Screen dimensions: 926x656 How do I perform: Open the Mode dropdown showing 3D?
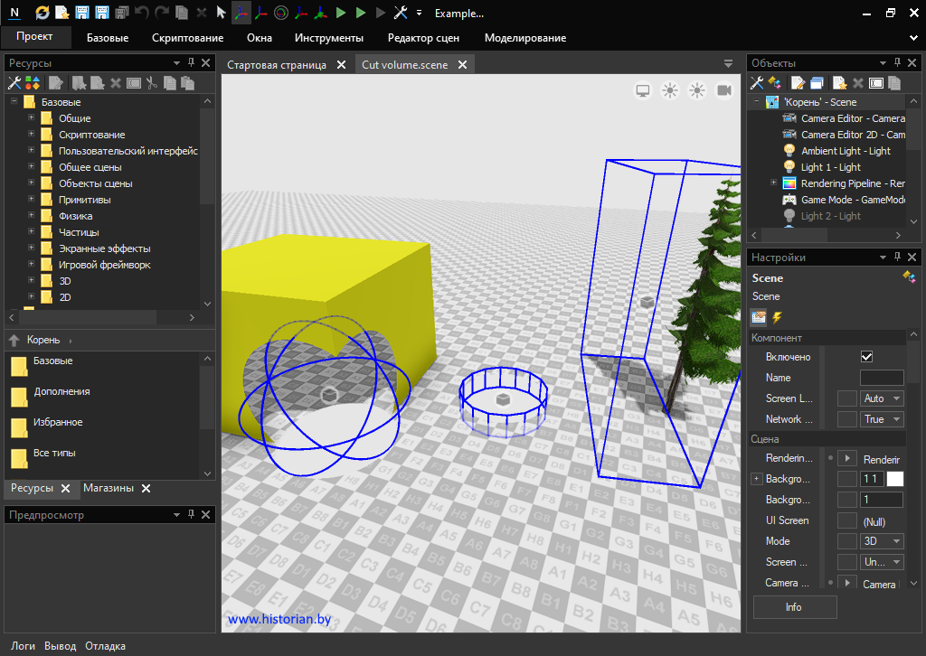[x=882, y=541]
